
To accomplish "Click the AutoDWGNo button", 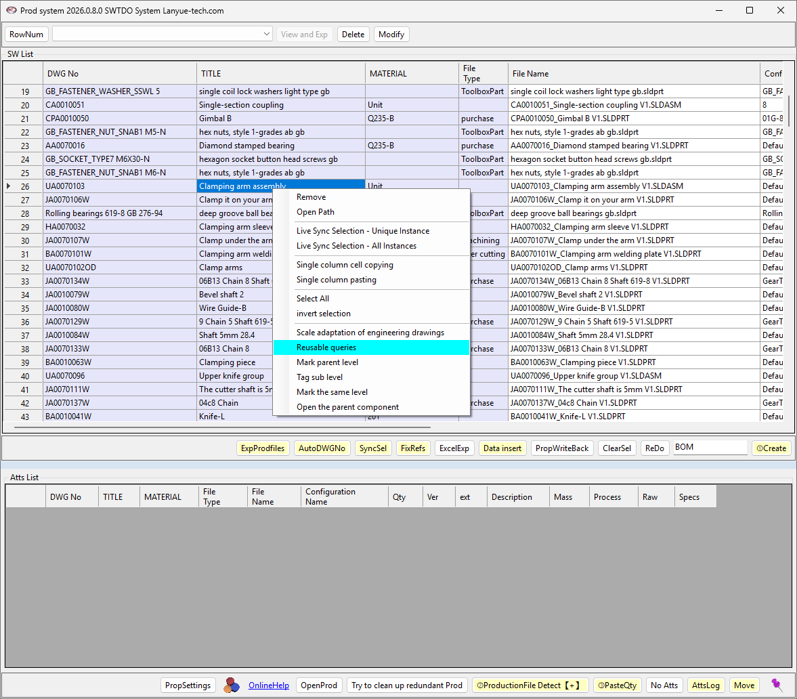I will click(x=322, y=448).
